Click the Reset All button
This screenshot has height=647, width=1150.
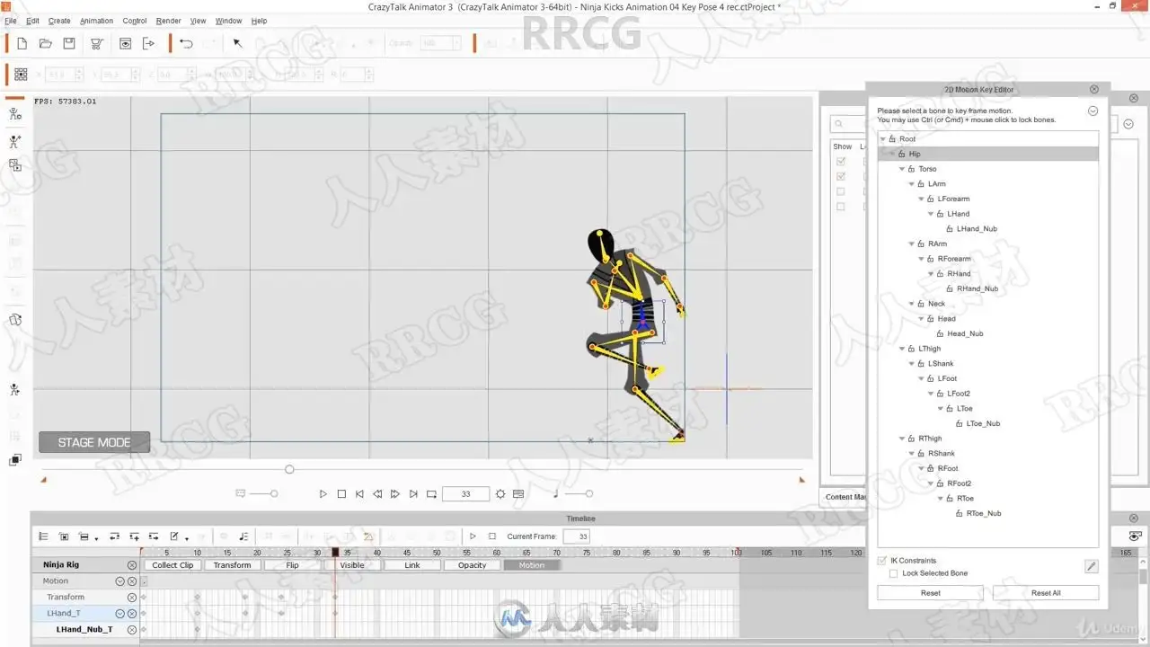1046,593
